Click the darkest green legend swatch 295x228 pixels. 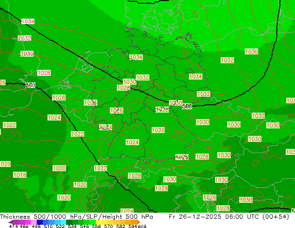click(x=69, y=222)
